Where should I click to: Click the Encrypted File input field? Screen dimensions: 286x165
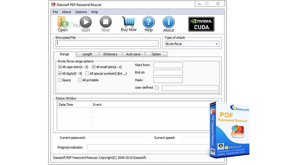pos(107,43)
